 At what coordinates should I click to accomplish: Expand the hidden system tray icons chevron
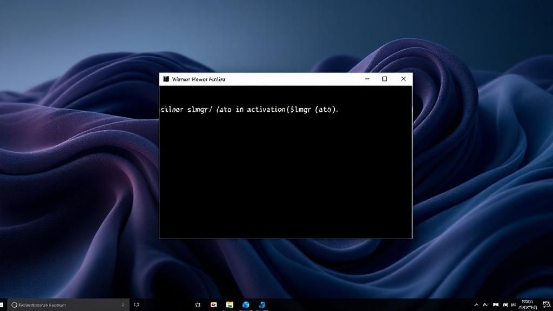pyautogui.click(x=476, y=305)
